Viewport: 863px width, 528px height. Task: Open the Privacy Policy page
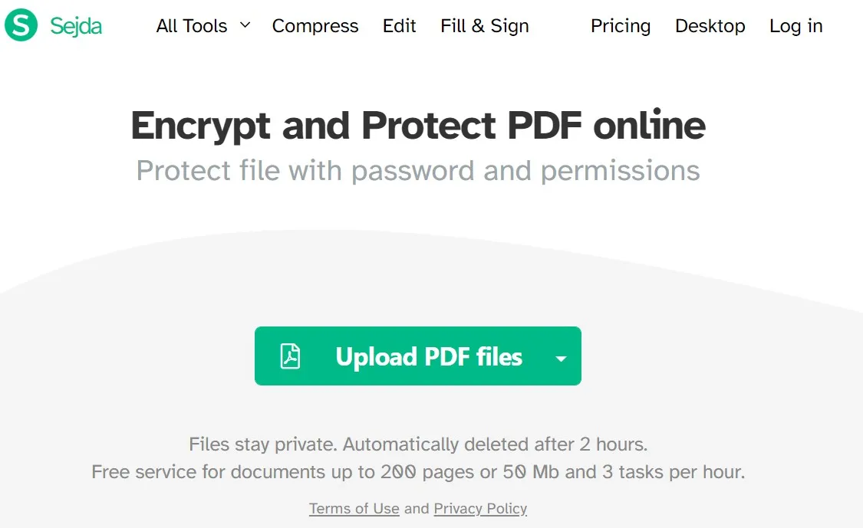point(480,508)
